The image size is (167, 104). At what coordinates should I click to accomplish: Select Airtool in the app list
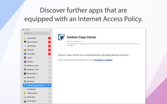37,62
